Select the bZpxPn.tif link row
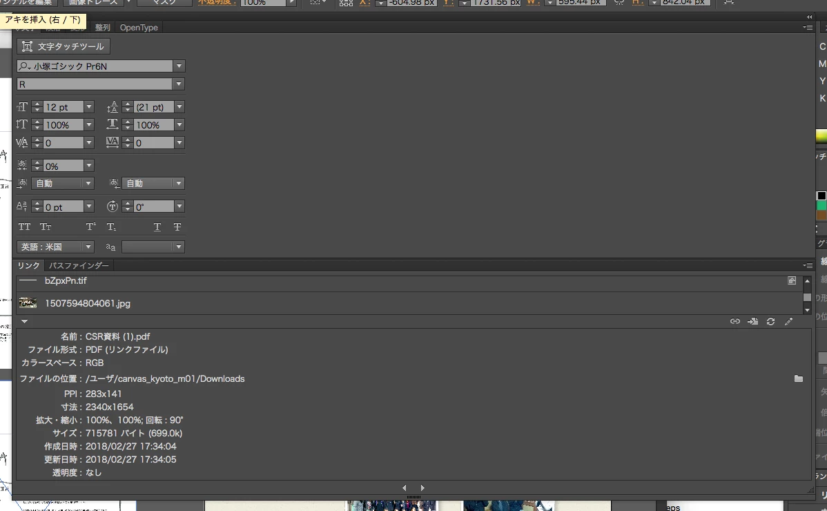Image resolution: width=827 pixels, height=511 pixels. [409, 281]
